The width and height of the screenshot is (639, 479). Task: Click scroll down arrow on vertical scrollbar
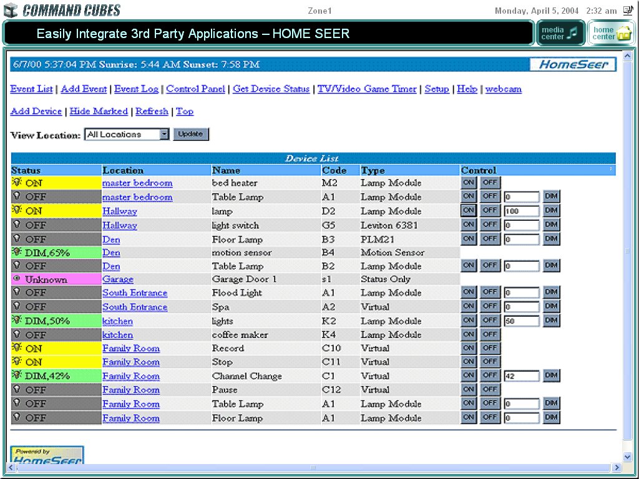point(628,457)
